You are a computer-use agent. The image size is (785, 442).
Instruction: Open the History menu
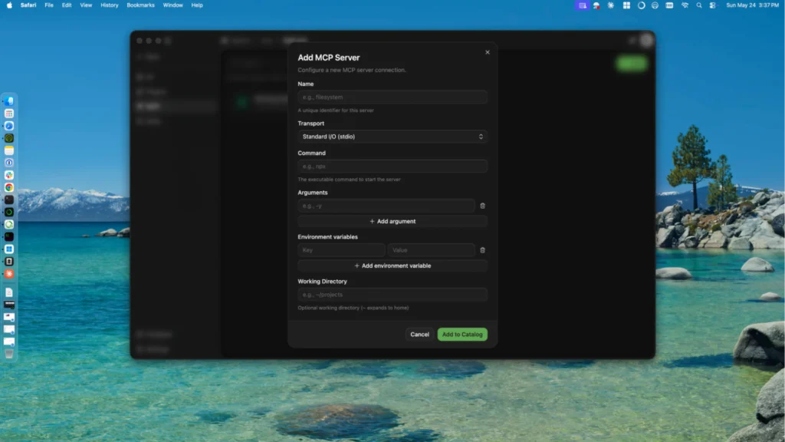point(109,5)
